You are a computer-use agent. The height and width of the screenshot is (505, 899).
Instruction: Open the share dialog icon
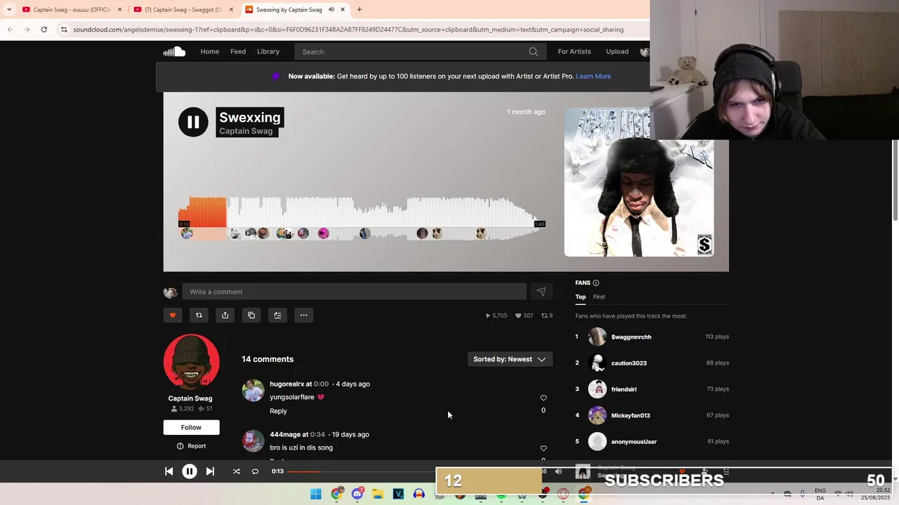[225, 315]
